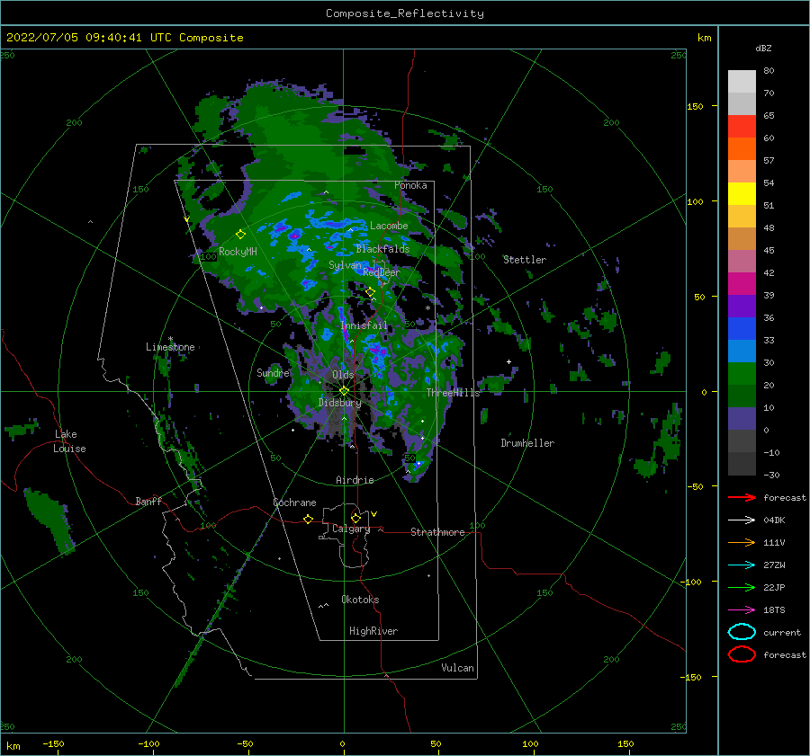Click the RockyMH location label
Image resolution: width=810 pixels, height=756 pixels.
click(238, 252)
